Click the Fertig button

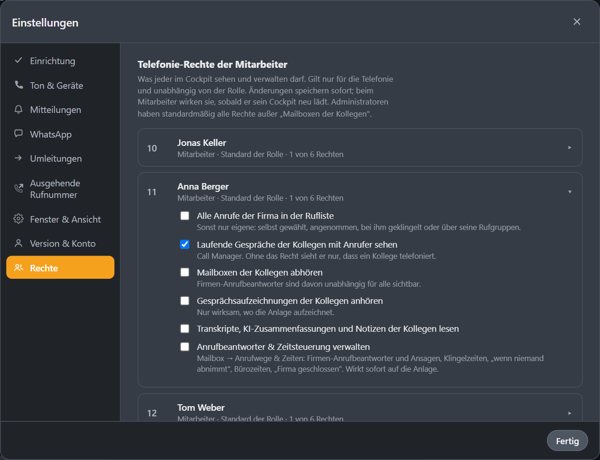coord(567,441)
